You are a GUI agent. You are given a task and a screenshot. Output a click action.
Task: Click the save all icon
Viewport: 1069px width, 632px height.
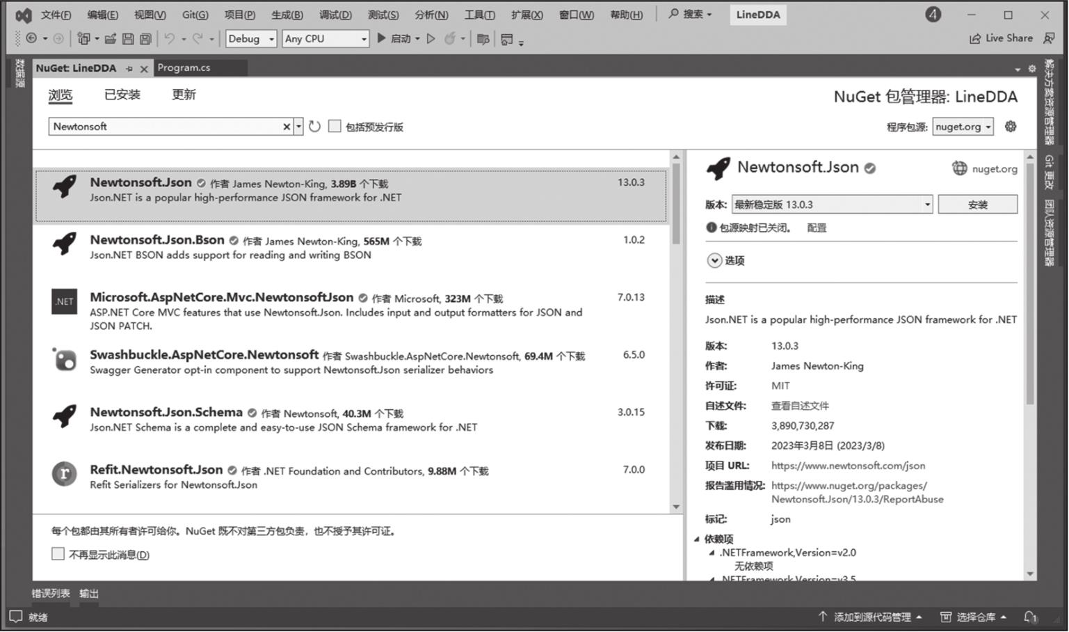click(145, 39)
